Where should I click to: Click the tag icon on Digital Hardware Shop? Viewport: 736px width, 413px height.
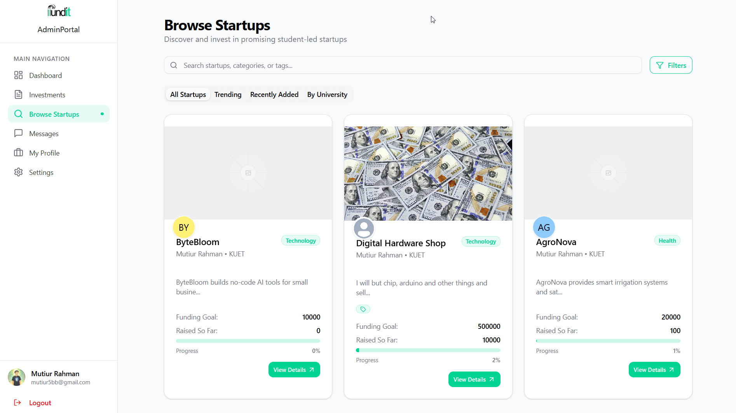[363, 309]
